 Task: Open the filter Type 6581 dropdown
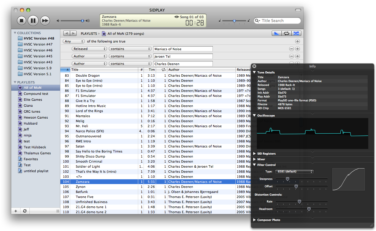(294, 172)
